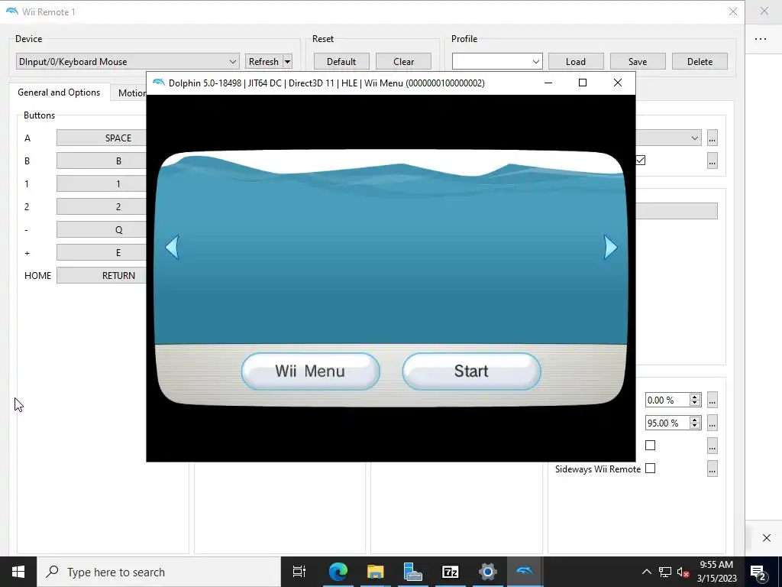Expand the Refresh button dropdown arrow
The image size is (782, 587).
(x=287, y=62)
